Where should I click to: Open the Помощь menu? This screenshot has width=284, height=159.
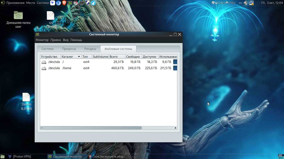click(x=76, y=40)
